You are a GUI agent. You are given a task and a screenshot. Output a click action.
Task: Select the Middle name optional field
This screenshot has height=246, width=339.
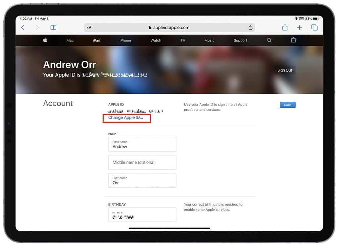coord(142,162)
